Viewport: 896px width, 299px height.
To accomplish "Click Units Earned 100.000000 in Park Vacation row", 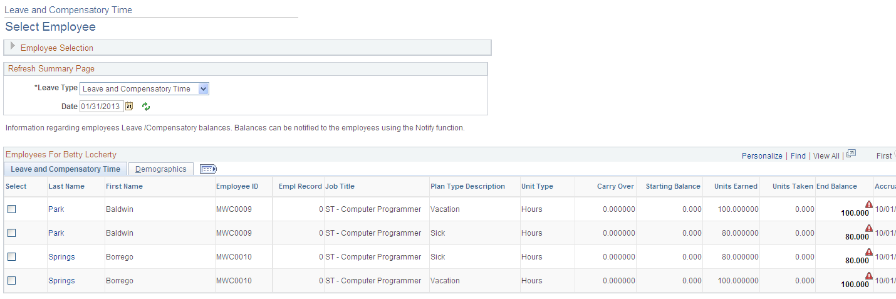I will [738, 209].
